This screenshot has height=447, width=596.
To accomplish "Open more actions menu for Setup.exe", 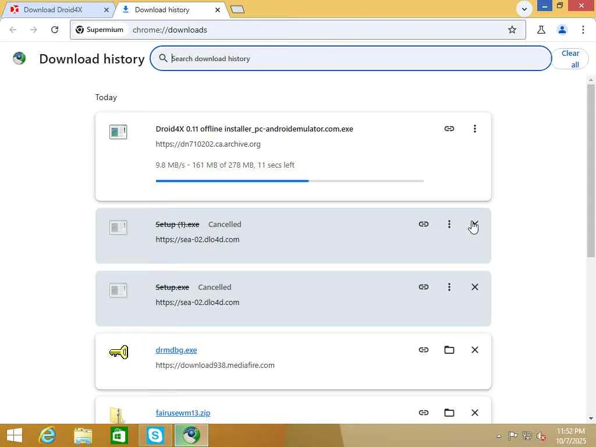I will [449, 287].
